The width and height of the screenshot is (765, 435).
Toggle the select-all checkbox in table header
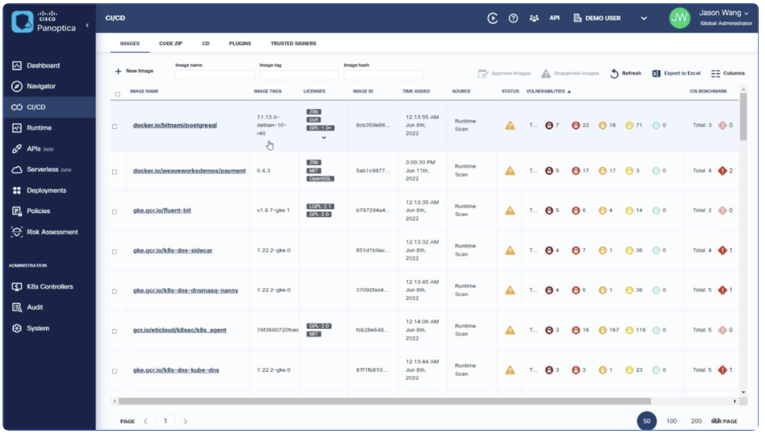click(x=118, y=94)
